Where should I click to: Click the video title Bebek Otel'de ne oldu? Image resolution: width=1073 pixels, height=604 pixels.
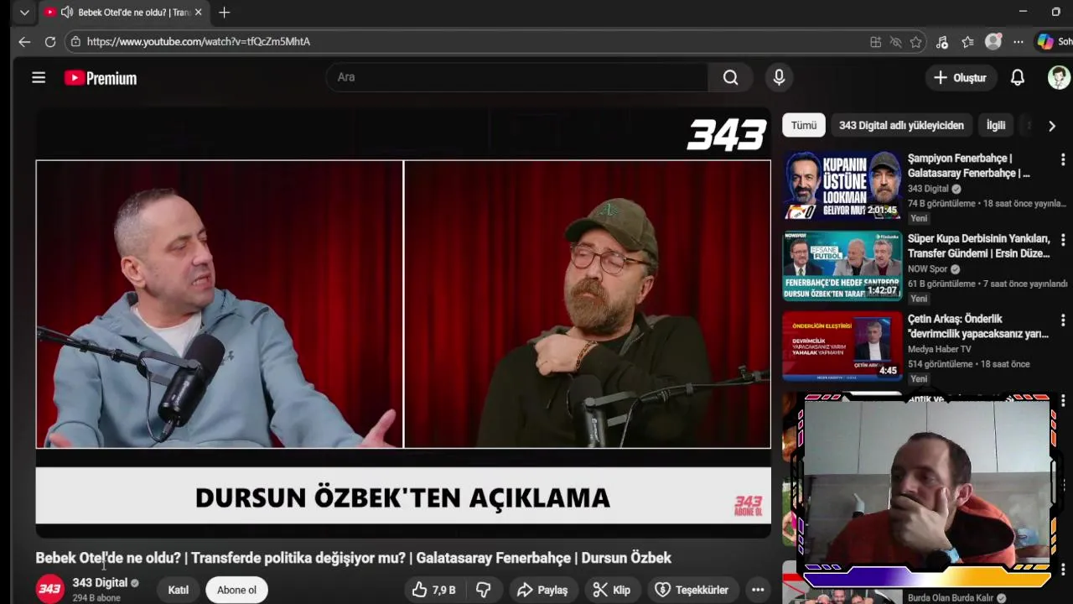click(353, 558)
